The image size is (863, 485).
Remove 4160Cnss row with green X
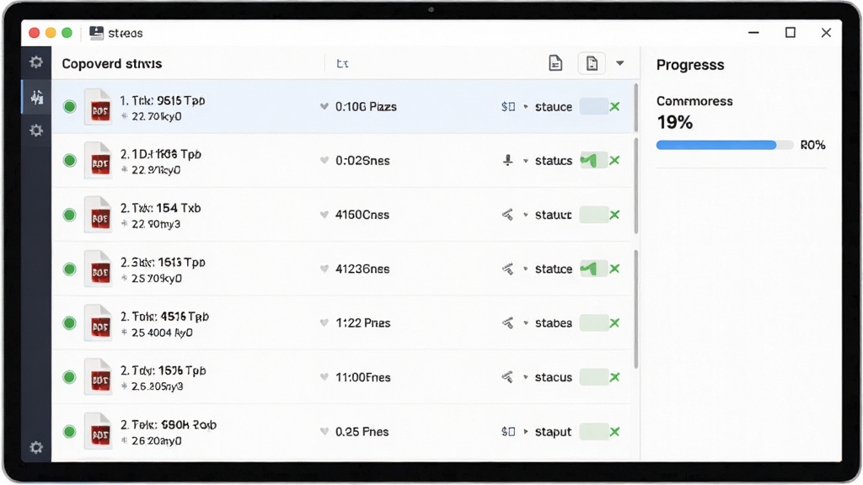614,215
